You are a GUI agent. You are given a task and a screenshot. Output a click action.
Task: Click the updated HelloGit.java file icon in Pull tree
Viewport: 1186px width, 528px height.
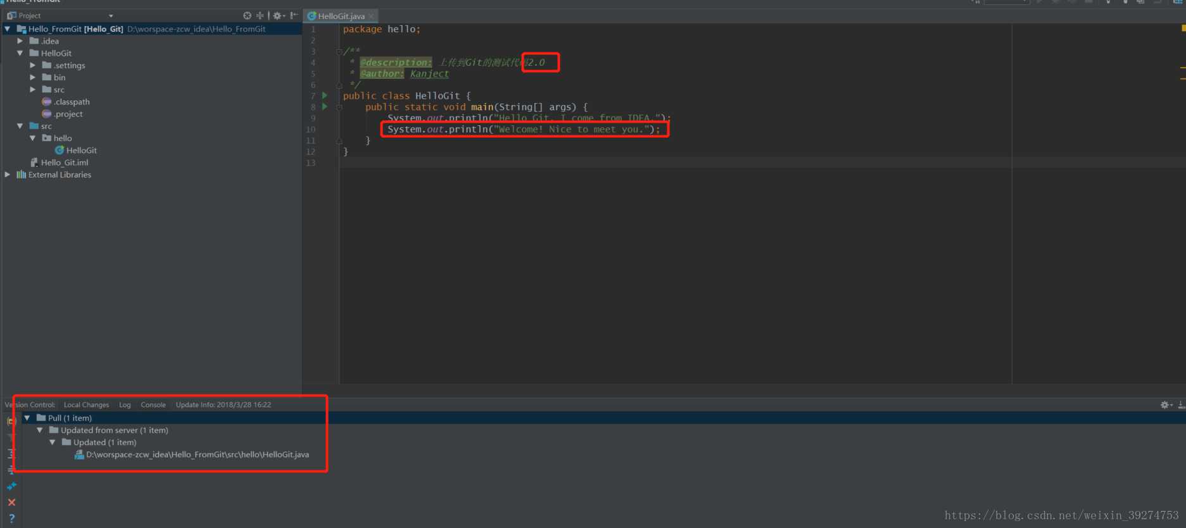(x=79, y=455)
